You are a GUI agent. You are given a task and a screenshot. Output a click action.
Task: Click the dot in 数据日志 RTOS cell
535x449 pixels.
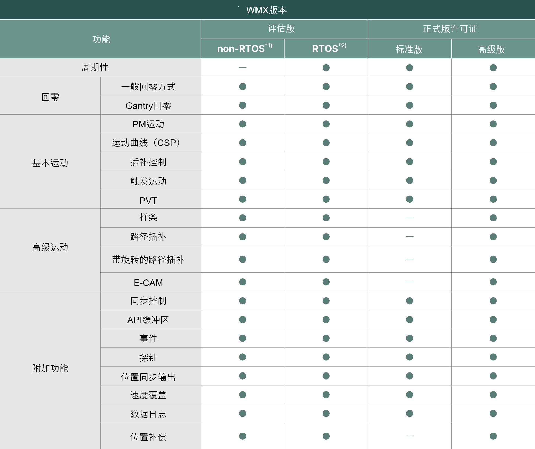coord(326,413)
